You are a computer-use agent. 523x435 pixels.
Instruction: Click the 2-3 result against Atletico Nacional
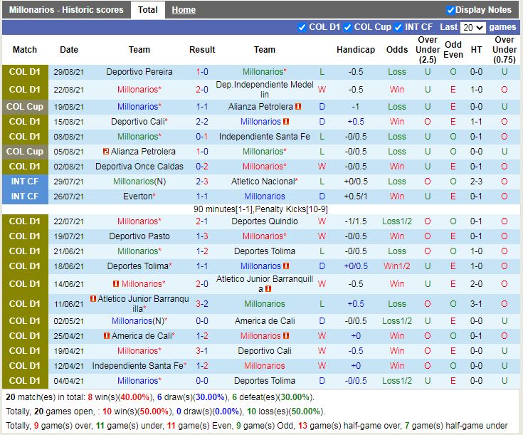pyautogui.click(x=202, y=182)
